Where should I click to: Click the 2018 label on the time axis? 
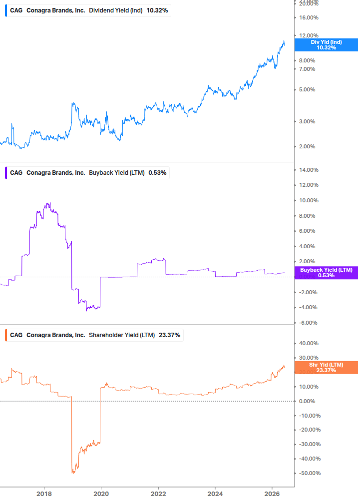pyautogui.click(x=44, y=494)
